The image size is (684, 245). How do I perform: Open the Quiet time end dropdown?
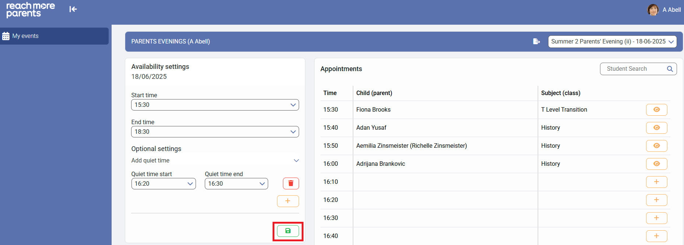pyautogui.click(x=236, y=184)
